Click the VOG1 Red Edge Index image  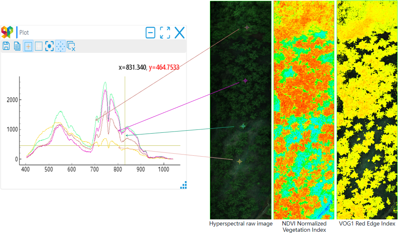point(367,110)
